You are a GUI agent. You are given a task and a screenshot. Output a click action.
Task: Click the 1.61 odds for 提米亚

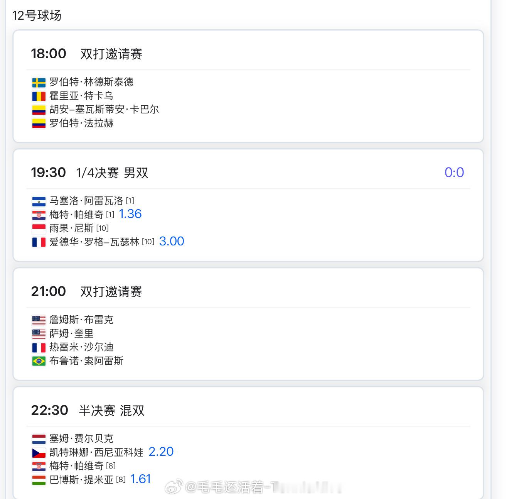[140, 479]
